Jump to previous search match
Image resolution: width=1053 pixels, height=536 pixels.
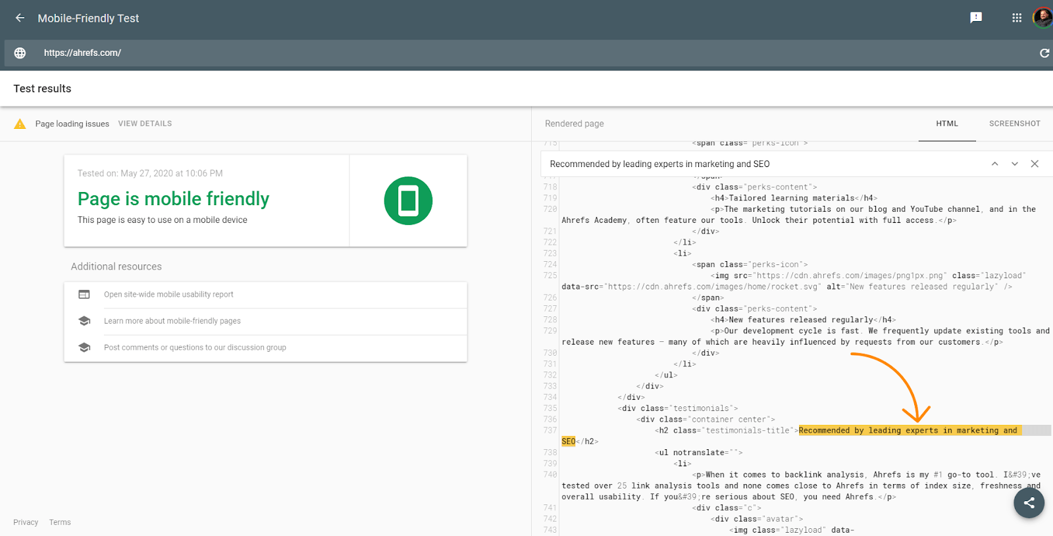click(x=994, y=164)
